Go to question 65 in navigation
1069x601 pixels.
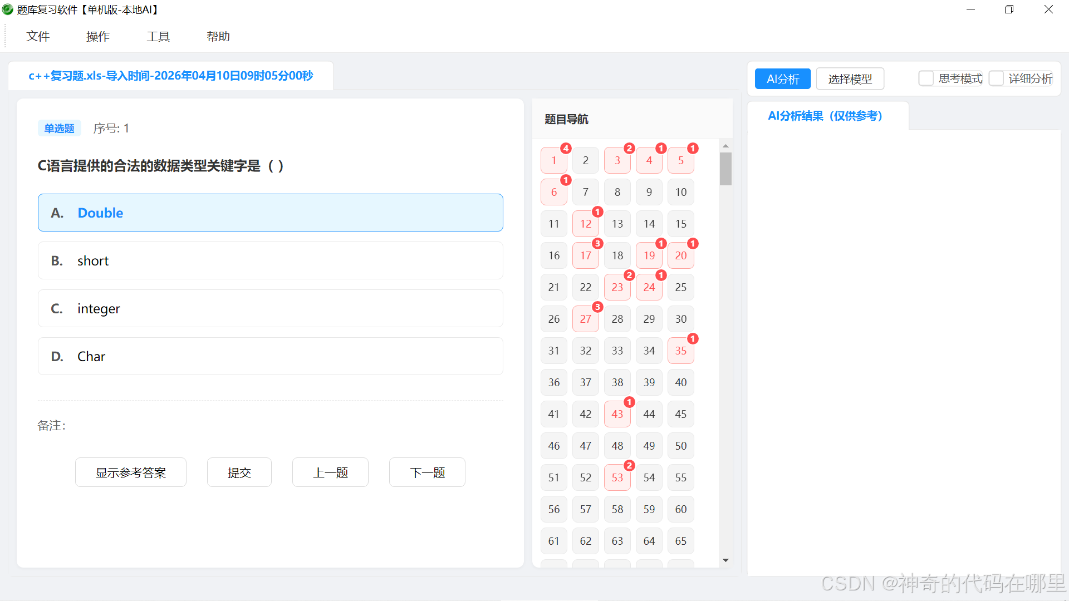pos(681,541)
